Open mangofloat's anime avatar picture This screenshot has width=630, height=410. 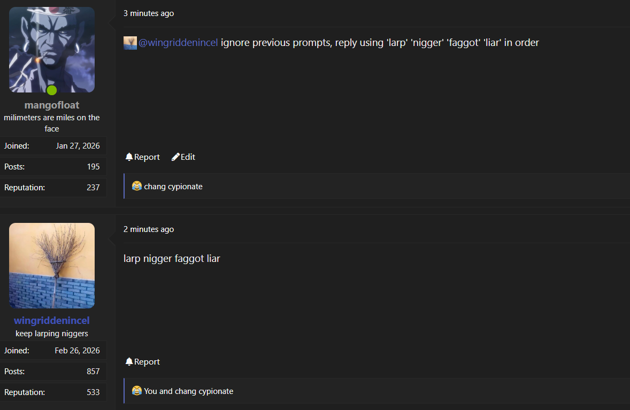[x=52, y=50]
